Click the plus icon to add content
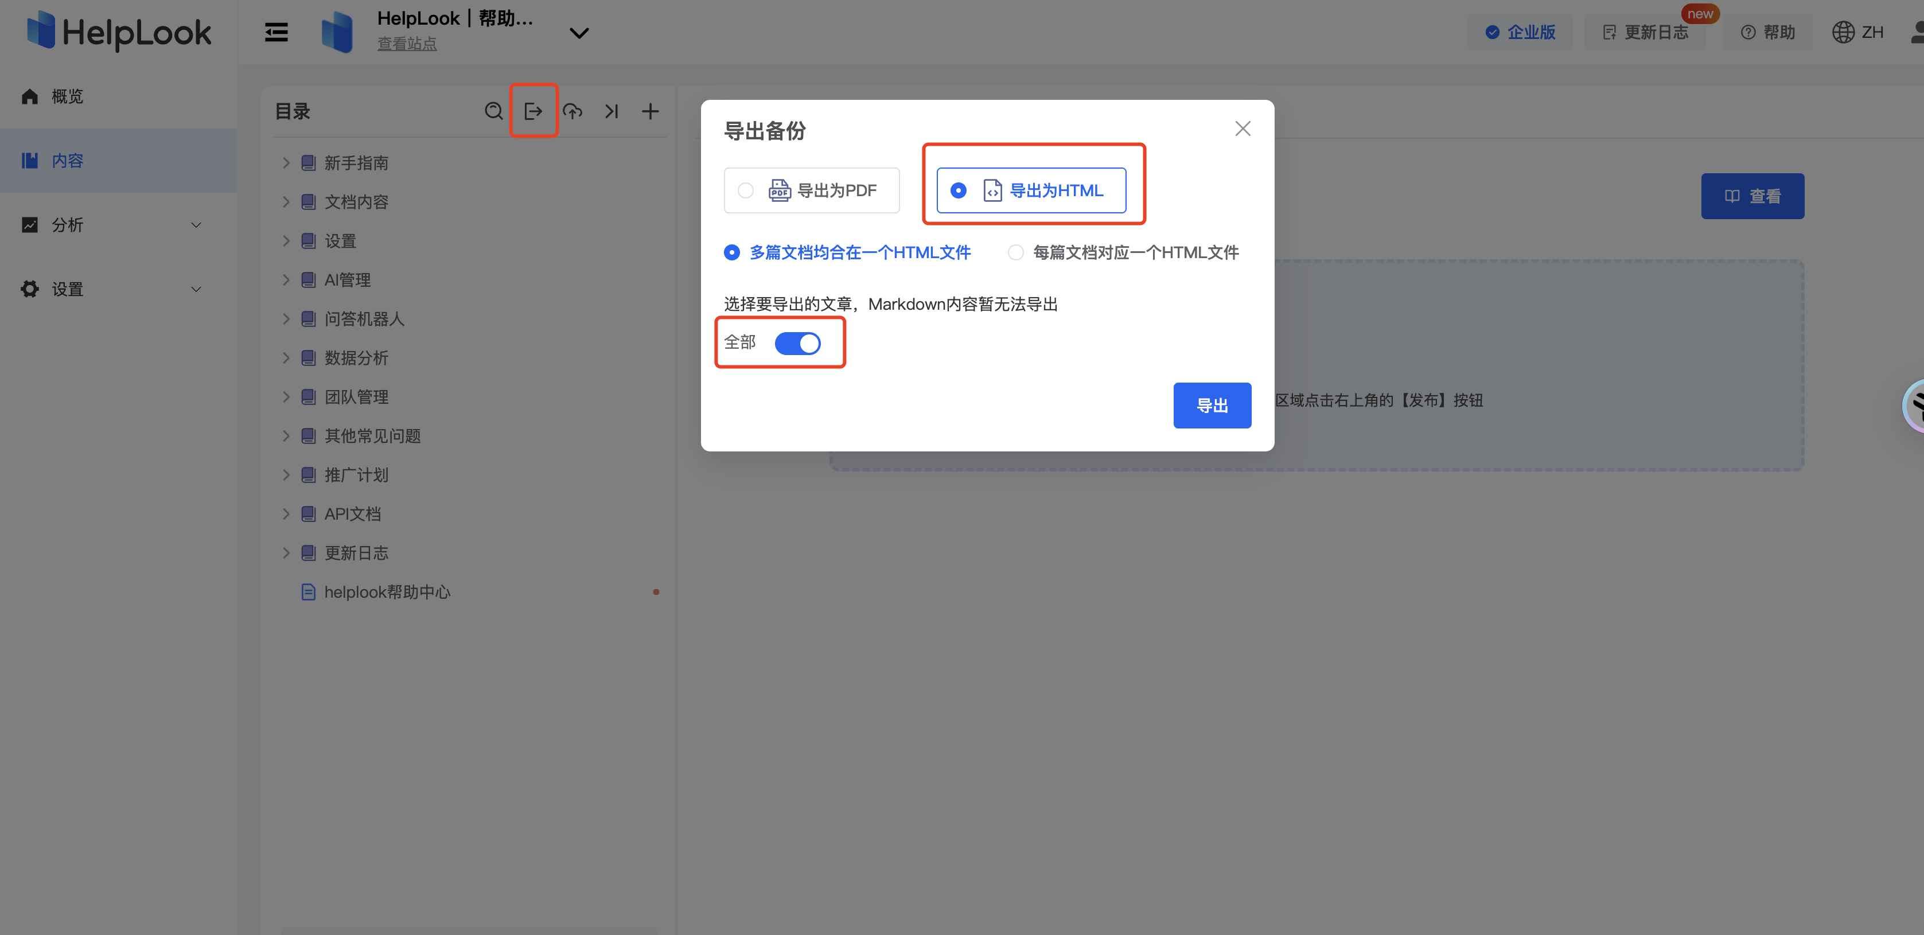Screen dimensions: 1924x935 650,111
